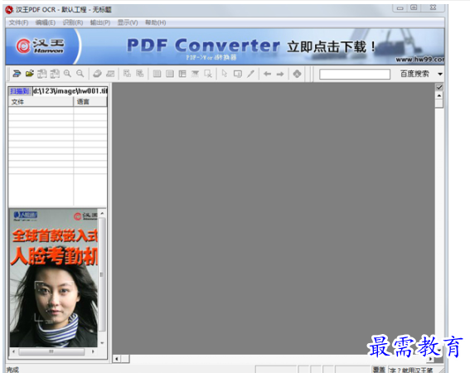Click the 文件 column header
The height and width of the screenshot is (373, 470).
pyautogui.click(x=41, y=102)
